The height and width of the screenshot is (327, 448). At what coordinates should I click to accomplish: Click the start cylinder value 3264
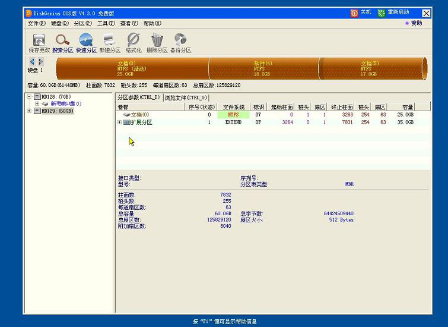pos(287,122)
